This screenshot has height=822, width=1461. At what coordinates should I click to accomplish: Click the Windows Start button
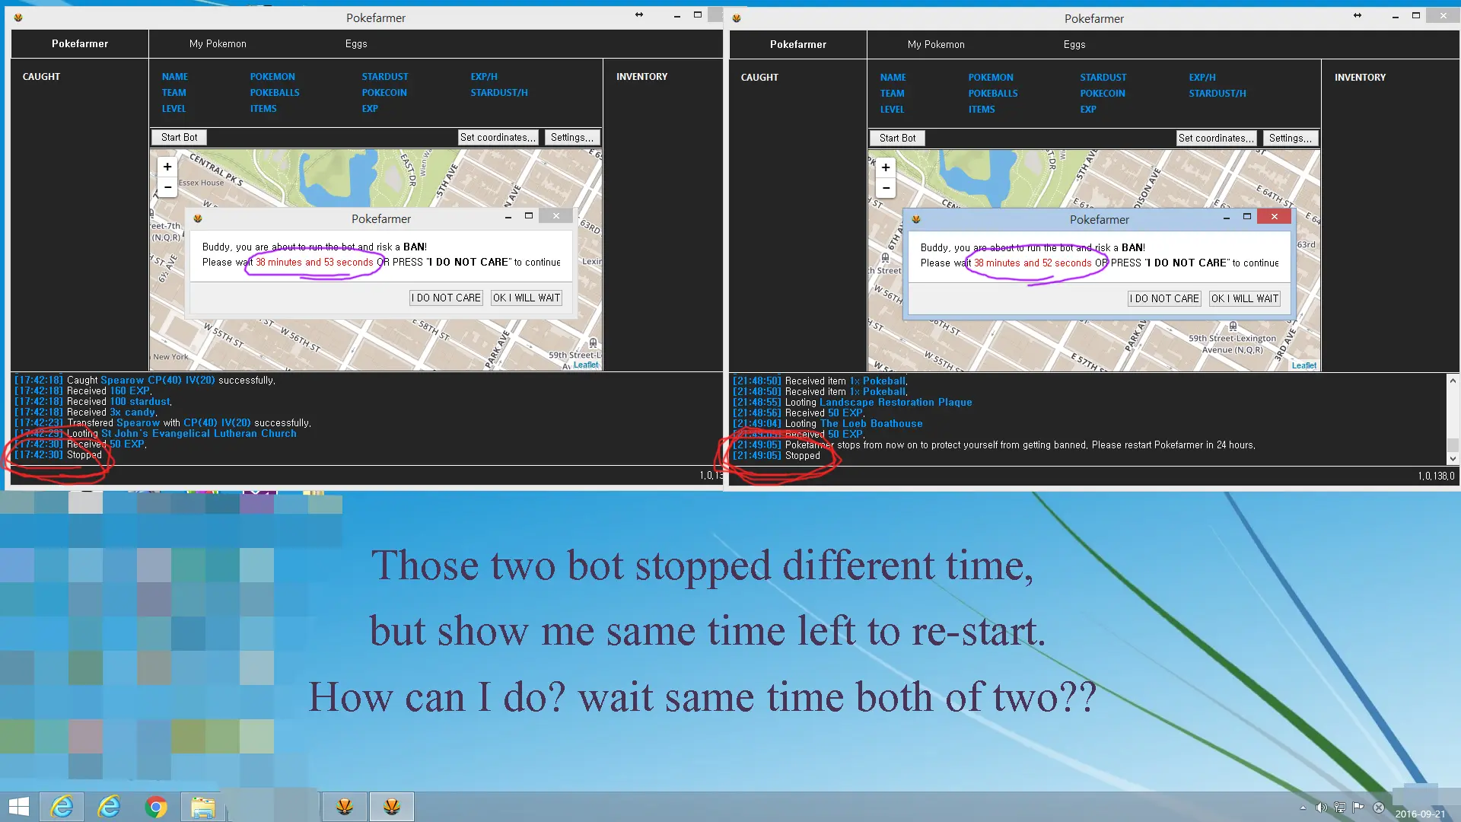click(x=18, y=807)
